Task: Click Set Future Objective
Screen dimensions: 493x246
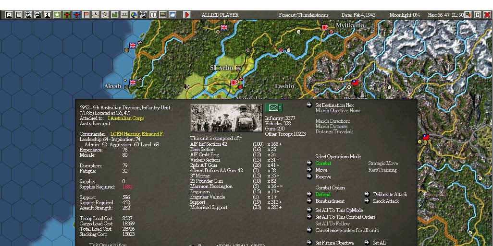Action: (x=334, y=243)
